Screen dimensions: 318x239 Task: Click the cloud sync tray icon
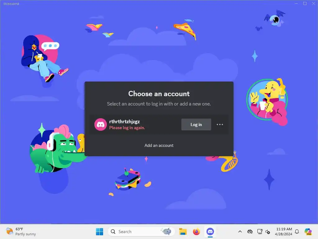[x=250, y=232]
